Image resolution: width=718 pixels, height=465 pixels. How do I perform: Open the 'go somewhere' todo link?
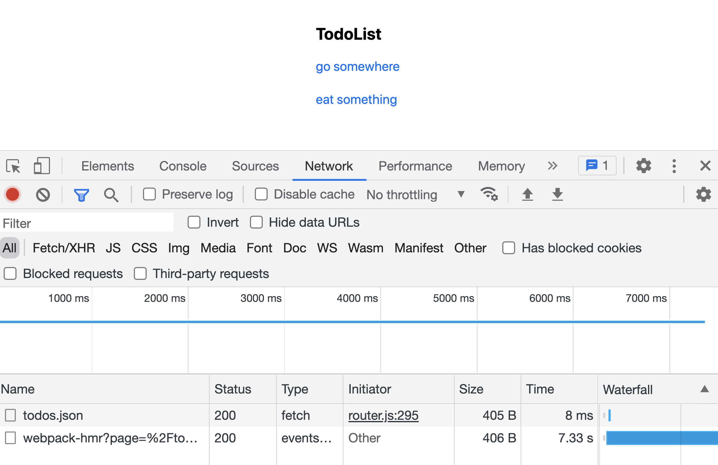pyautogui.click(x=357, y=67)
